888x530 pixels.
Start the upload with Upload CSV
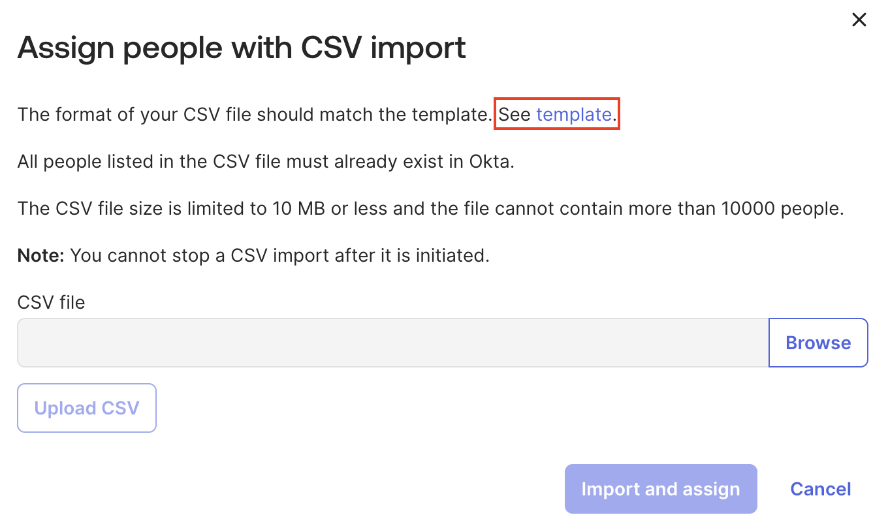86,407
